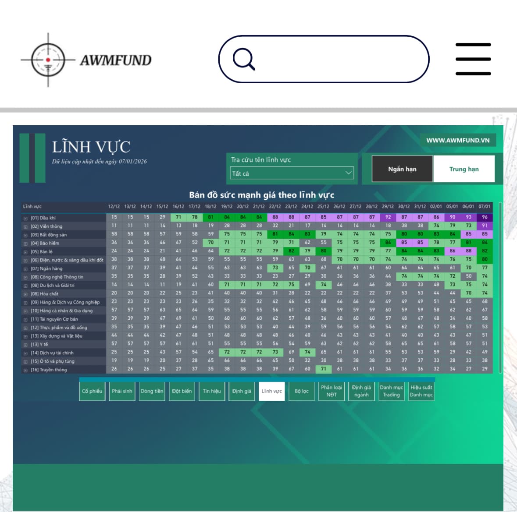
Task: Open the Danh mục Trading tab
Action: [392, 391]
